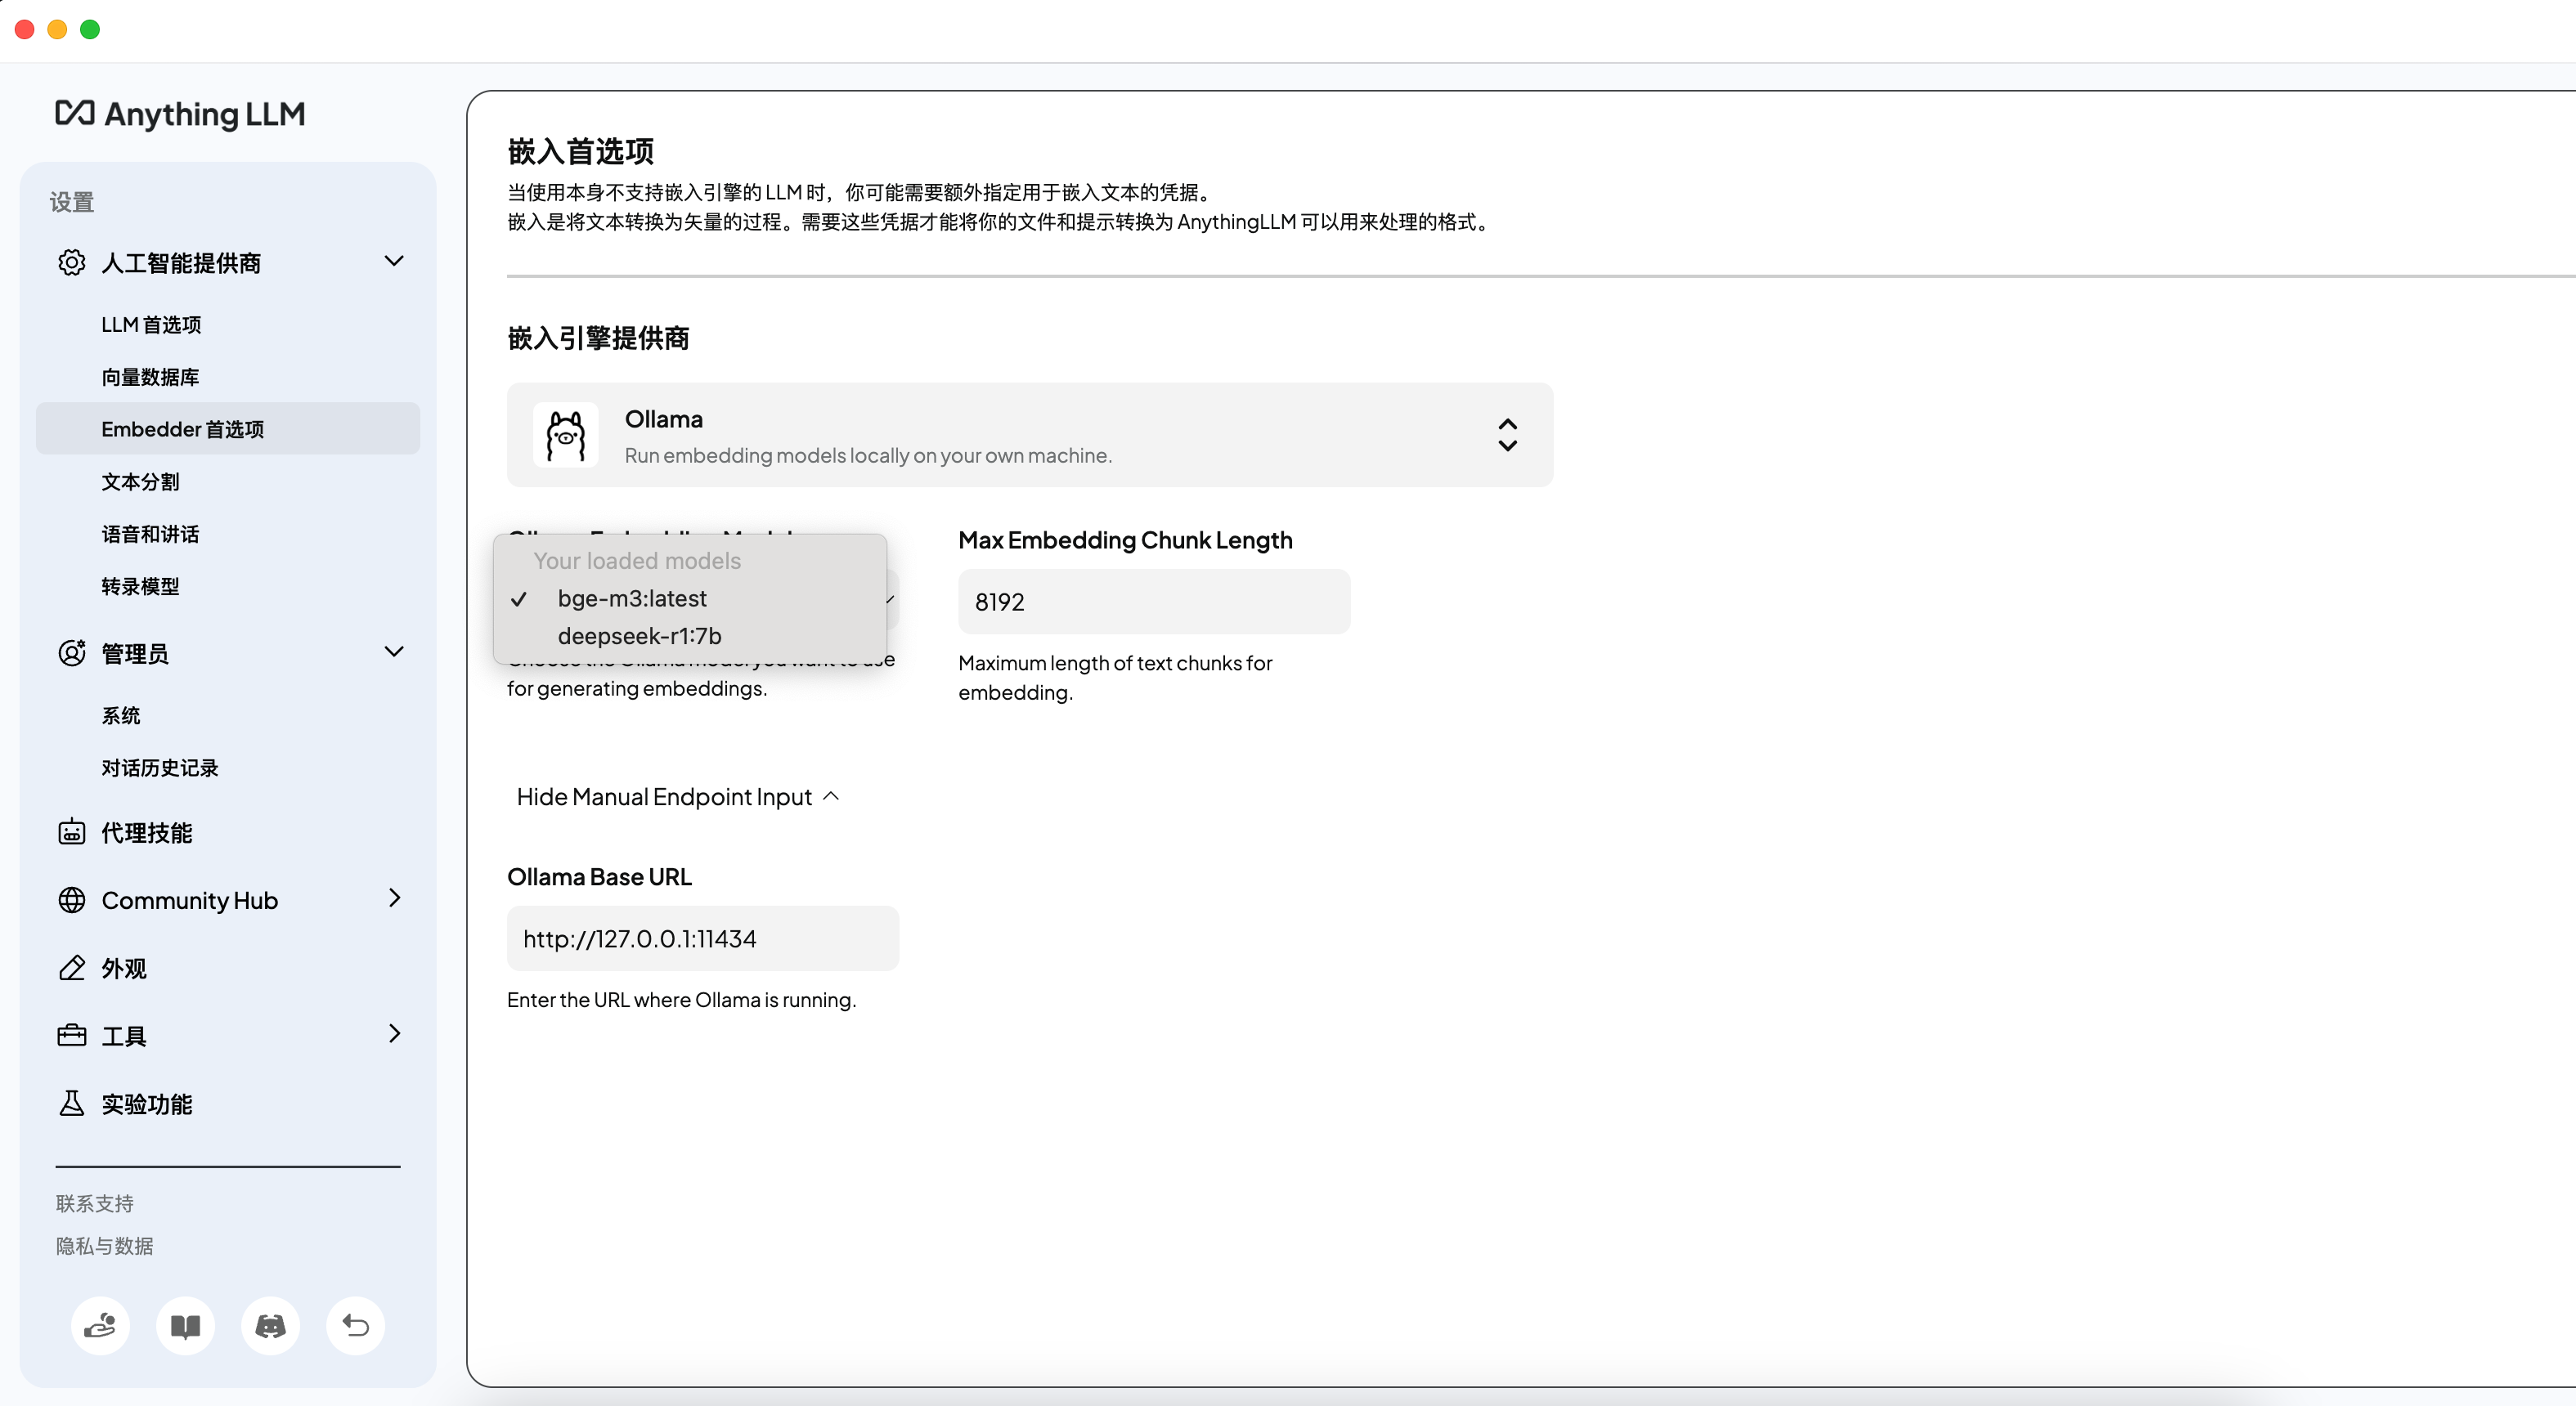Collapse the 管理员 section chevron

pos(394,652)
